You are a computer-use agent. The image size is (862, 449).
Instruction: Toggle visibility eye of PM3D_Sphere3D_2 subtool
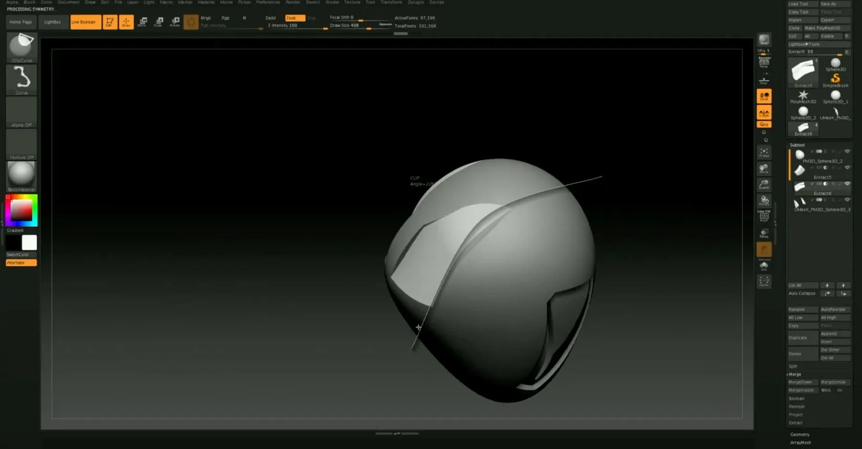click(x=847, y=151)
